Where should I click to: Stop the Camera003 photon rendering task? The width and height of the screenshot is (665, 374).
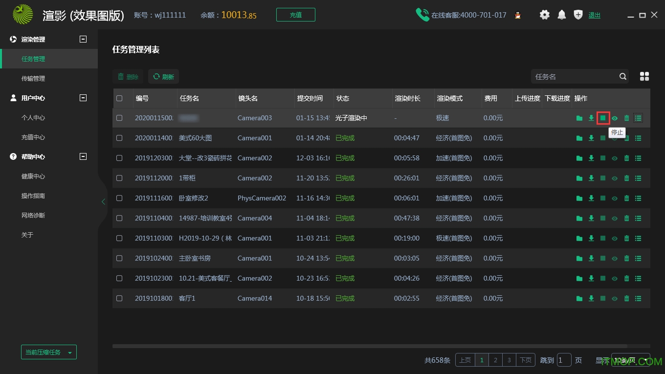coord(603,118)
